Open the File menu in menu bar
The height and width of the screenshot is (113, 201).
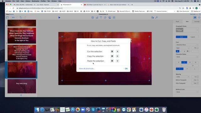pyautogui.click(x=14, y=1)
